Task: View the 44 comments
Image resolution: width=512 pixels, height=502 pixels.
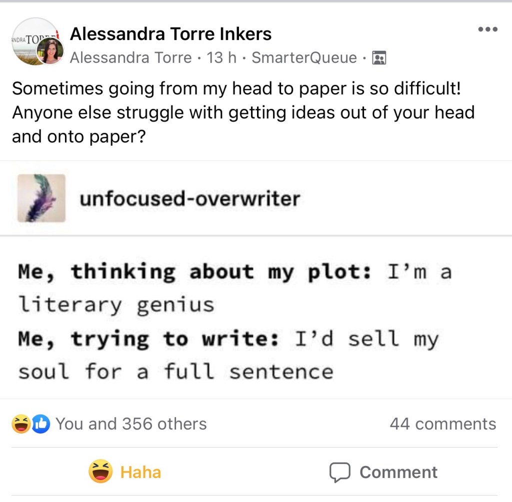Action: [442, 424]
